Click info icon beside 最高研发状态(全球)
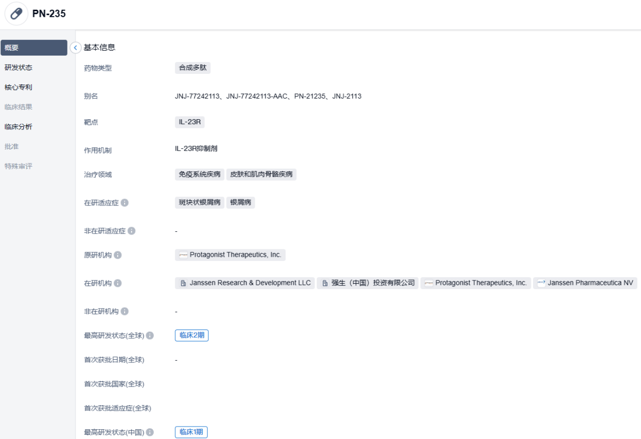 pos(149,335)
